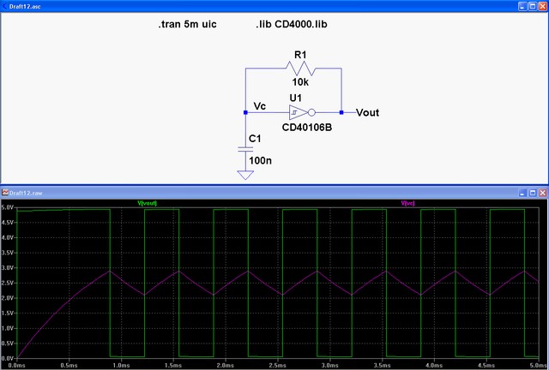Viewport: 549px width, 370px height.
Task: Click the Vc wire junction node
Action: tap(245, 112)
